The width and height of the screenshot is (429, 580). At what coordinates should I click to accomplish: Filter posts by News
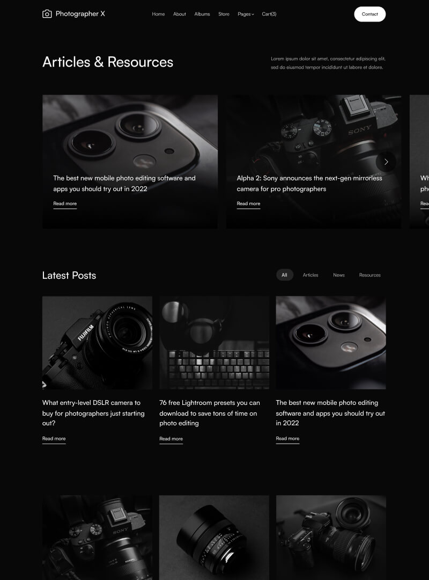[x=339, y=275]
